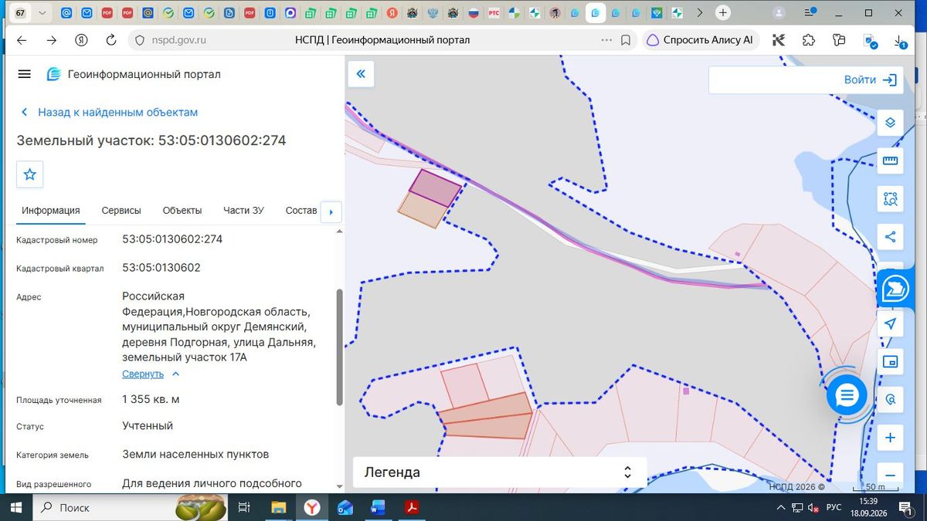This screenshot has height=521, width=927.
Task: Add land plot to favorites with star
Action: click(x=30, y=174)
